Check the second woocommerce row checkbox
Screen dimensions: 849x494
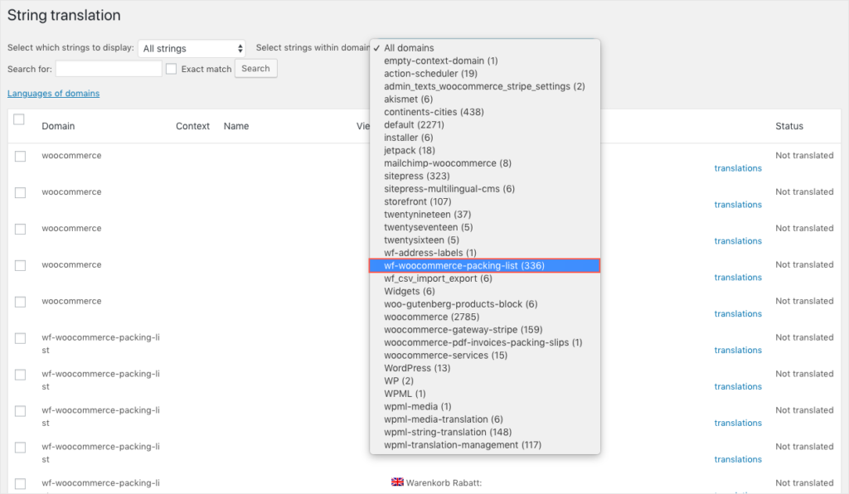coord(20,192)
